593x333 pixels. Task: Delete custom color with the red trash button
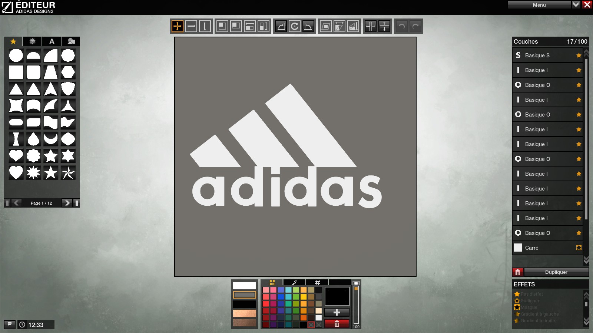click(337, 324)
